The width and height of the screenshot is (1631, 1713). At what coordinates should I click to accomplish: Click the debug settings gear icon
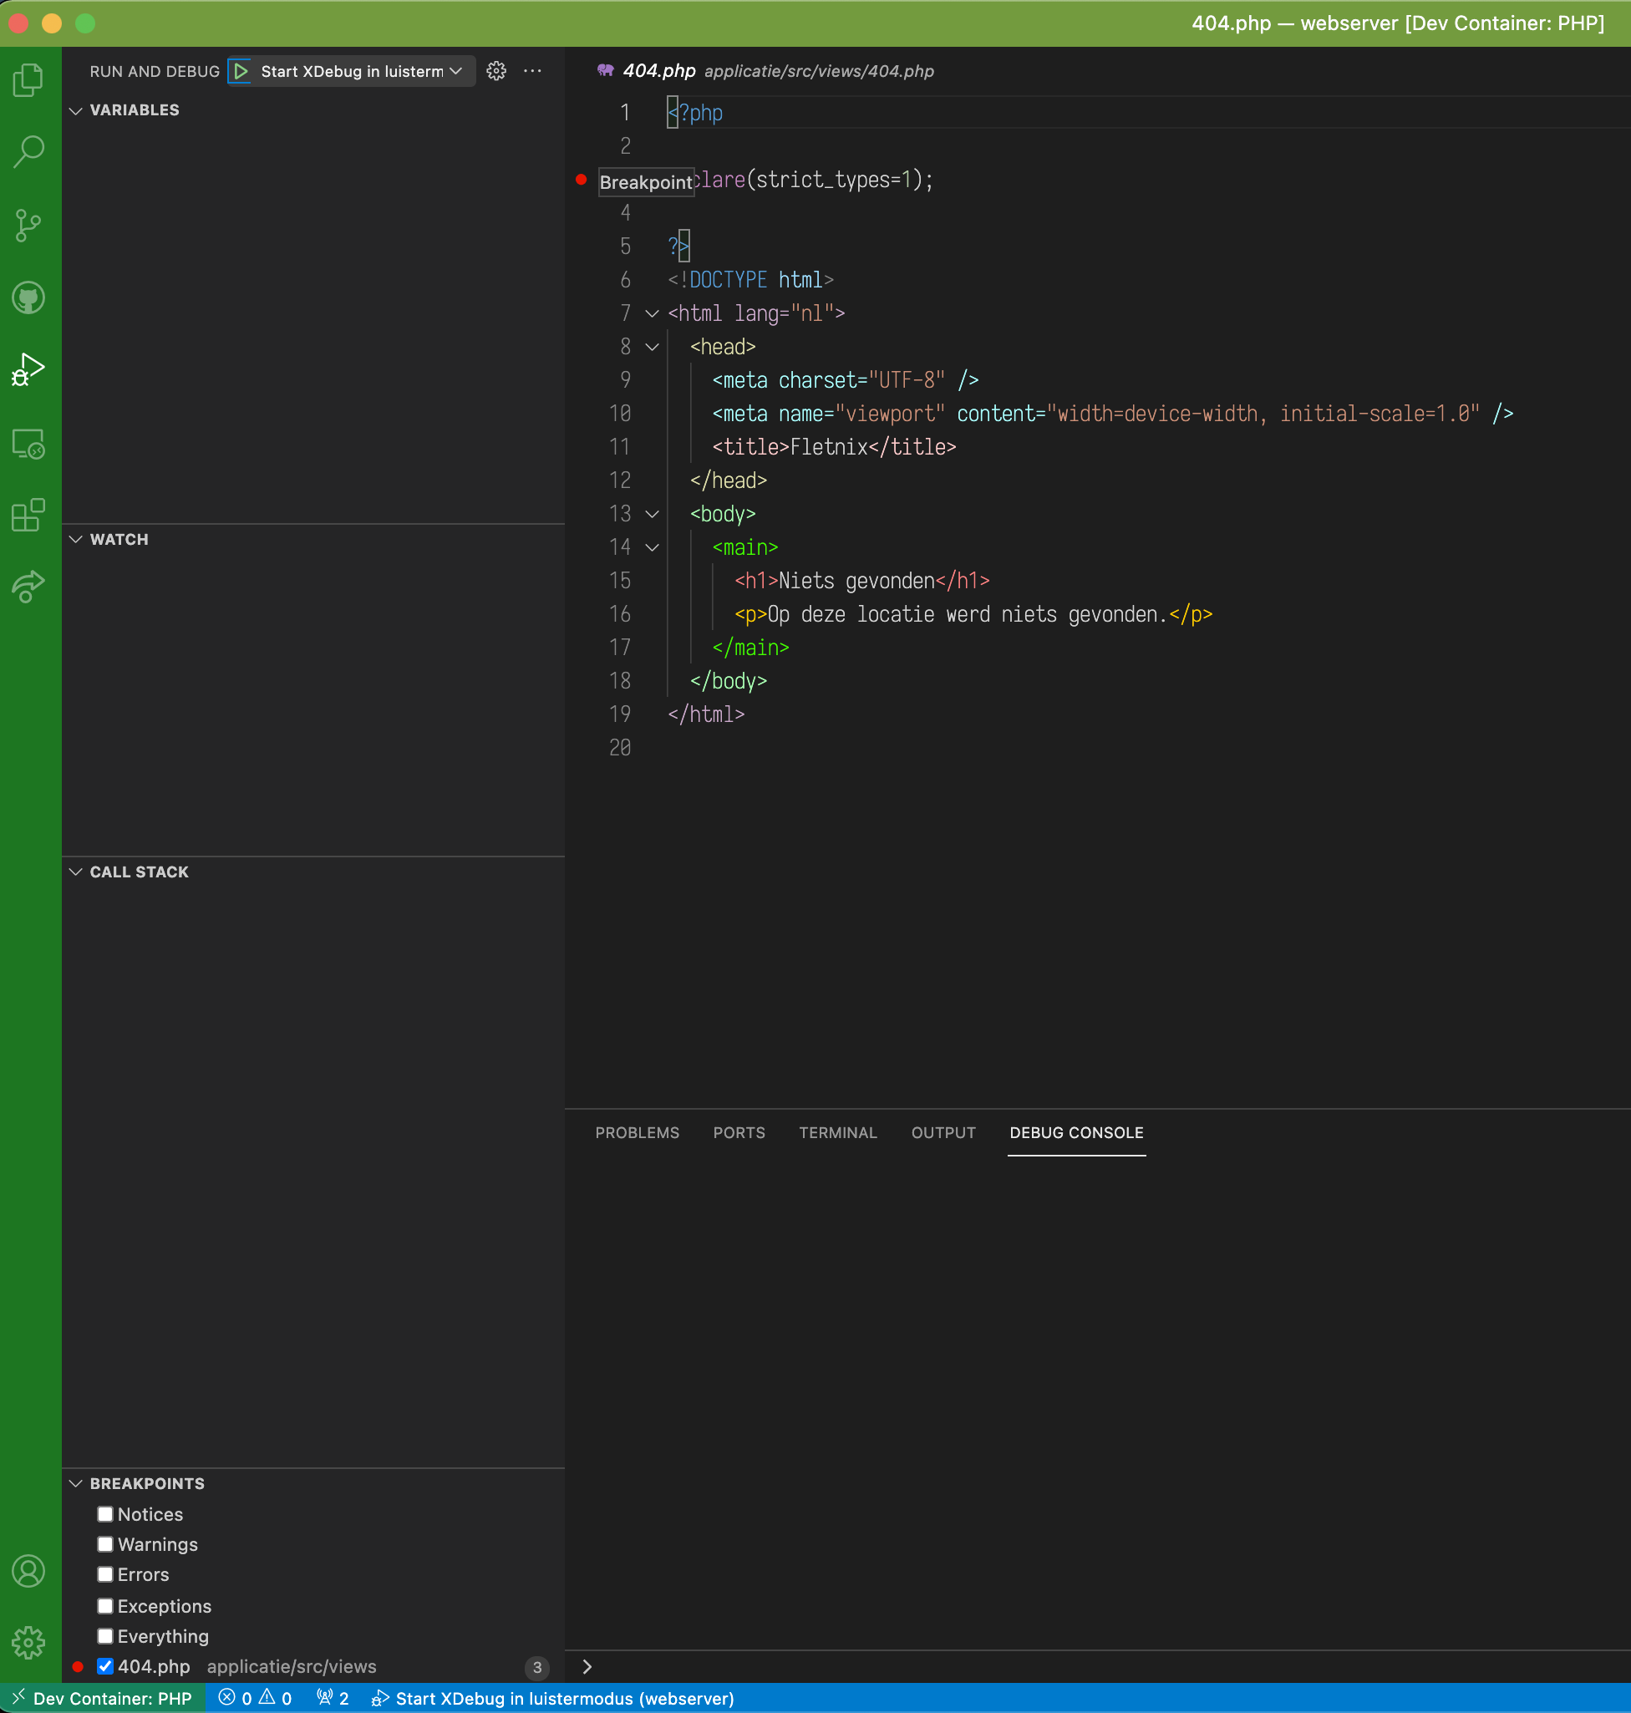[x=495, y=70]
